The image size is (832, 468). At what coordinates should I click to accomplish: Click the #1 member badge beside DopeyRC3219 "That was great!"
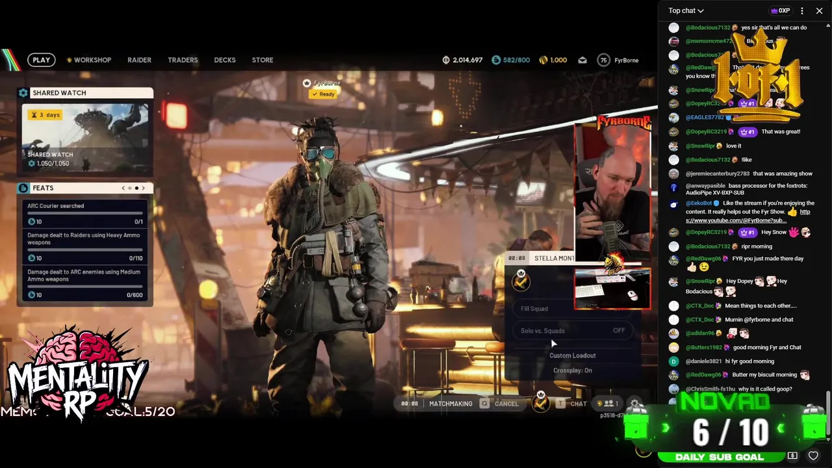[x=747, y=132]
